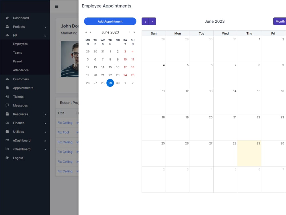Click the purple next-month arrow on the calendar
Image resolution: width=286 pixels, height=215 pixels.
pos(152,21)
